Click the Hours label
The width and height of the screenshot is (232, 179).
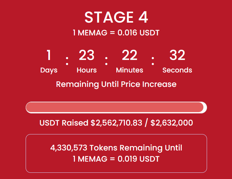(86, 70)
